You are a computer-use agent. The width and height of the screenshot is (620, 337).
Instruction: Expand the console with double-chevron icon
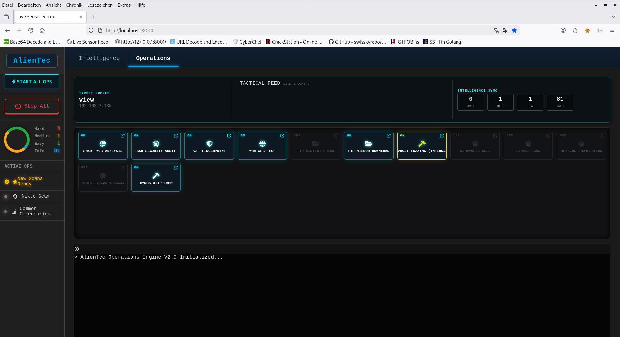click(x=77, y=249)
